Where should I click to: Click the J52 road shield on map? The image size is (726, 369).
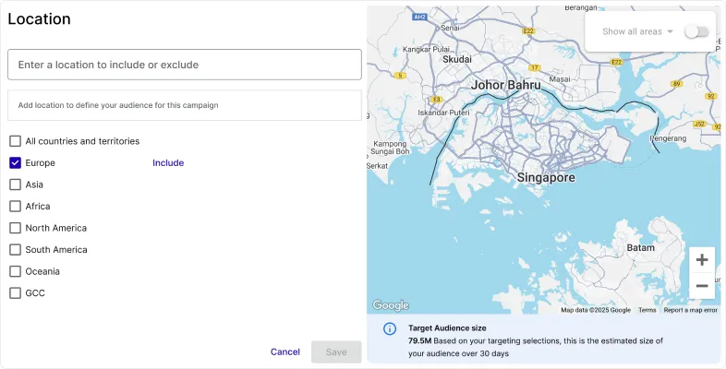[699, 124]
